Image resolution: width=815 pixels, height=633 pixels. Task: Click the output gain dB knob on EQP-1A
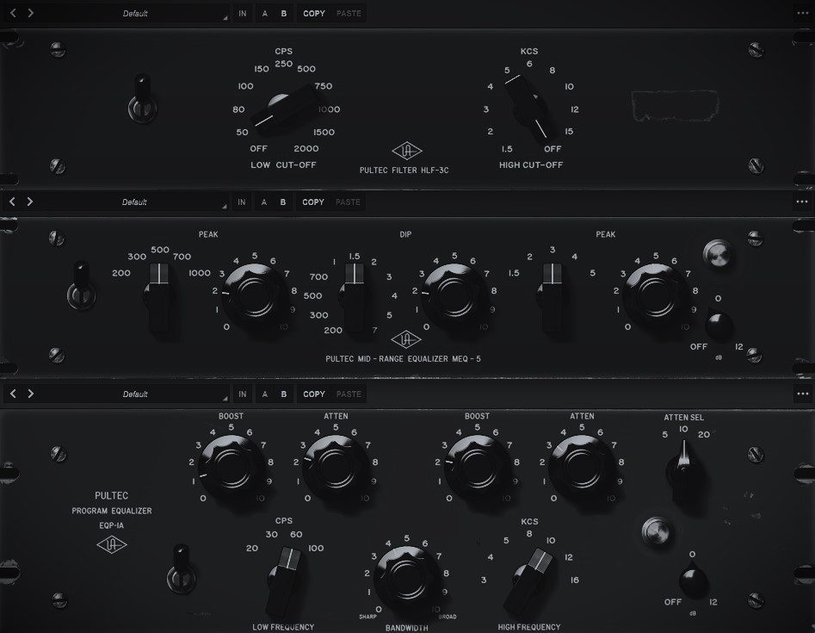[x=694, y=581]
